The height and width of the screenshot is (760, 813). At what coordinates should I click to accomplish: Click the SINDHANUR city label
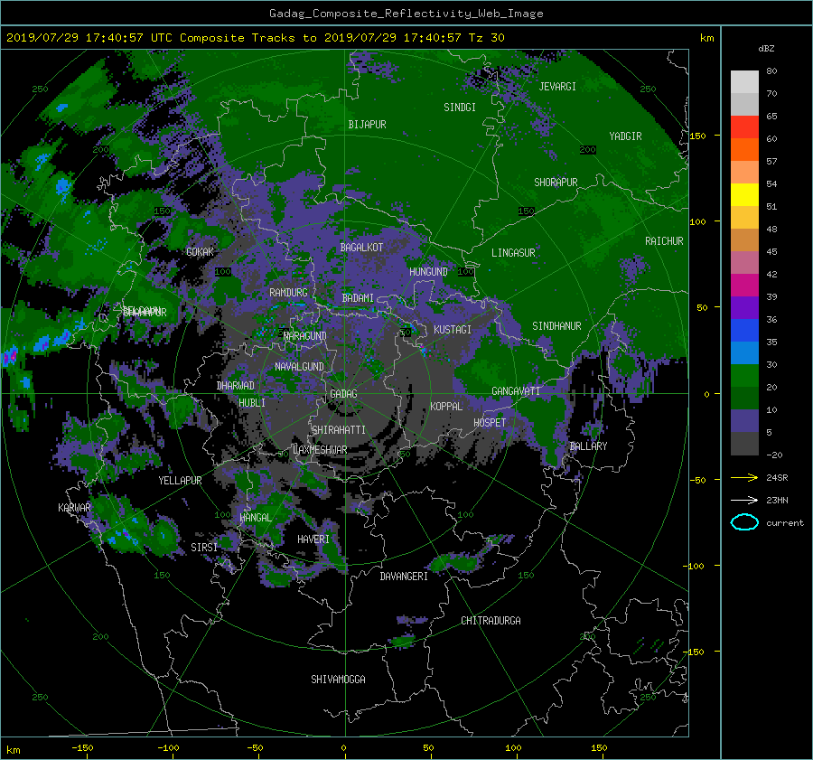coord(556,326)
